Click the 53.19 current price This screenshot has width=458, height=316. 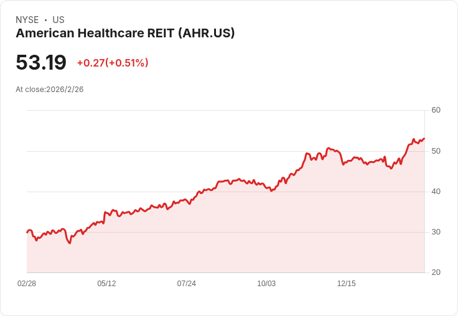(x=41, y=62)
